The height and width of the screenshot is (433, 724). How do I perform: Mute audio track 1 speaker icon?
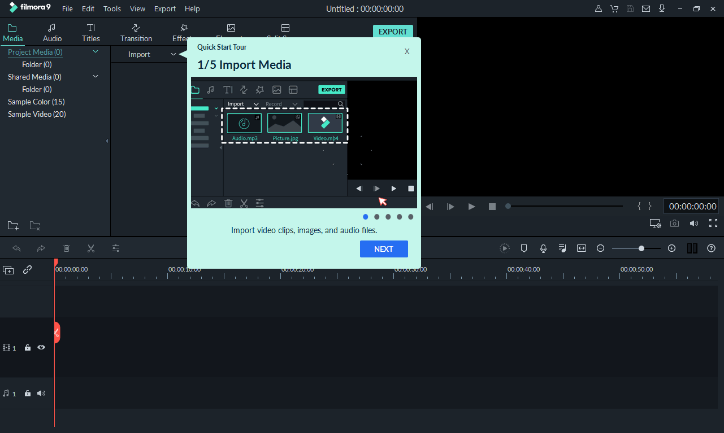point(41,393)
